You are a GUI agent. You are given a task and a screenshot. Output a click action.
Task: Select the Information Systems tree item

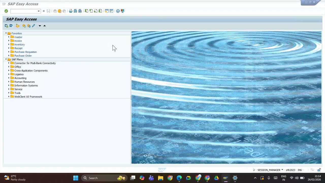click(26, 85)
